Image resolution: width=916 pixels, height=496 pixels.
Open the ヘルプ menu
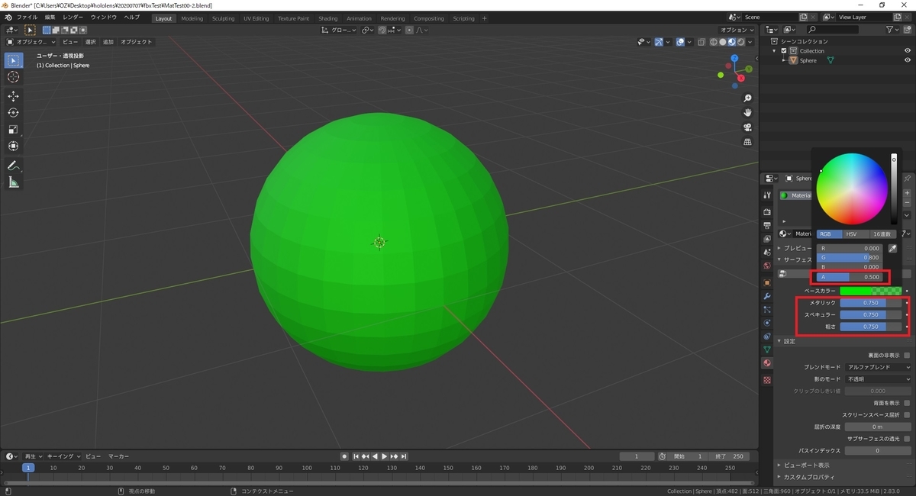pyautogui.click(x=132, y=17)
